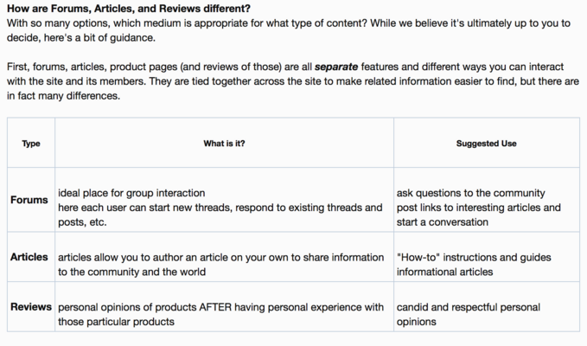Click the 'informational articles' line
587x346 pixels.
[444, 272]
